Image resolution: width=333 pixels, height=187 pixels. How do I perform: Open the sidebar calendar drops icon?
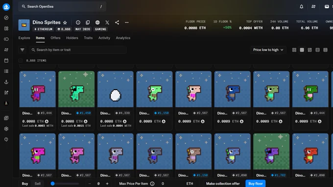[x=6, y=61]
